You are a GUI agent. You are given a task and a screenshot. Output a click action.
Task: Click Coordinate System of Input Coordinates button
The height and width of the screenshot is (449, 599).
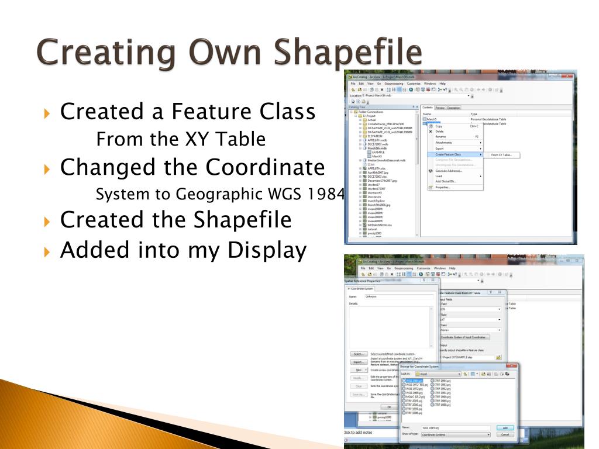tap(464, 337)
